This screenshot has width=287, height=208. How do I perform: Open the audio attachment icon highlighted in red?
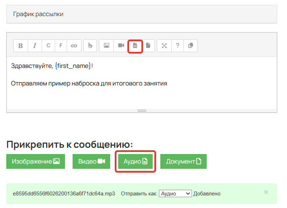point(135,46)
